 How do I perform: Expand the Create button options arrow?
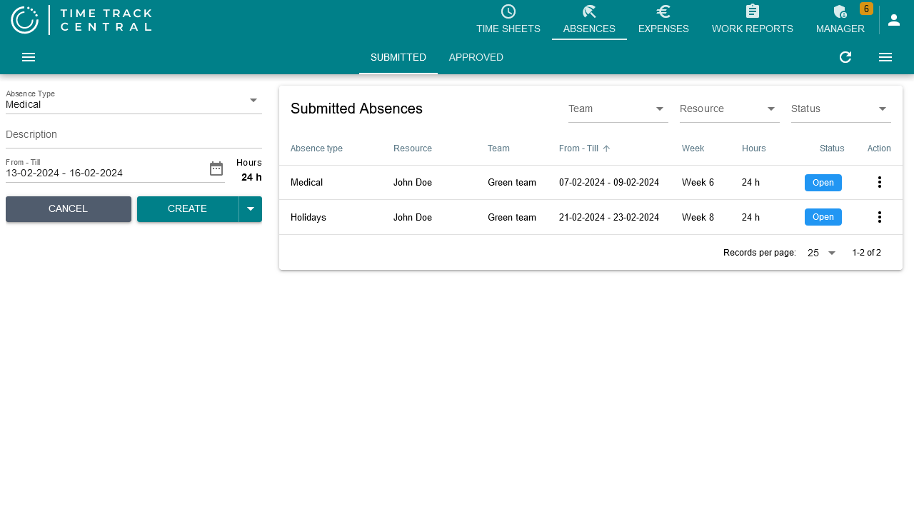point(251,209)
